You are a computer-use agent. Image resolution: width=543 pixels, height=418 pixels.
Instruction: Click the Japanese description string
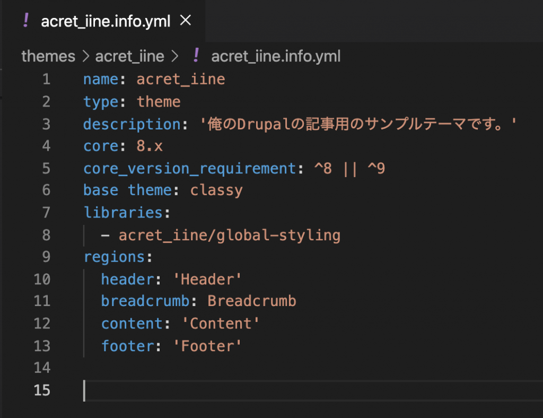(358, 124)
